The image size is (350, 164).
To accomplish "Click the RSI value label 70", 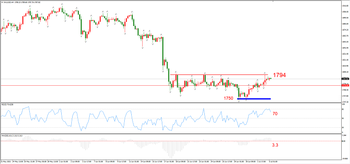I will click(x=275, y=114).
